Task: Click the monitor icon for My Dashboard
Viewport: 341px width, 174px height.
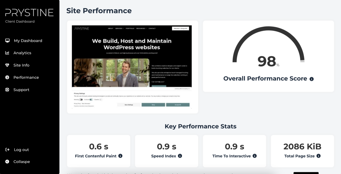Action: click(x=7, y=40)
